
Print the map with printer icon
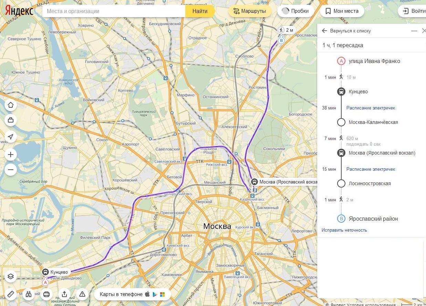pyautogui.click(x=46, y=294)
